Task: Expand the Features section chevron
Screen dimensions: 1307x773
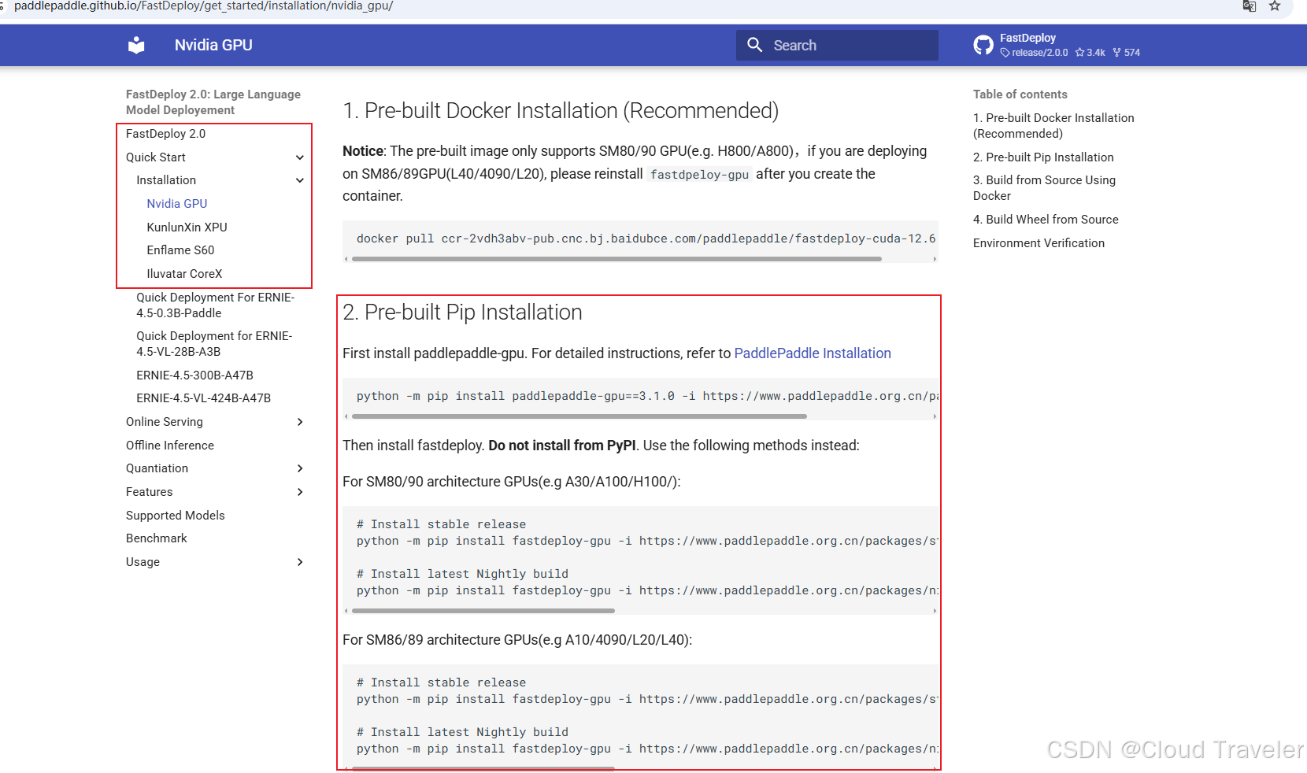Action: [300, 492]
